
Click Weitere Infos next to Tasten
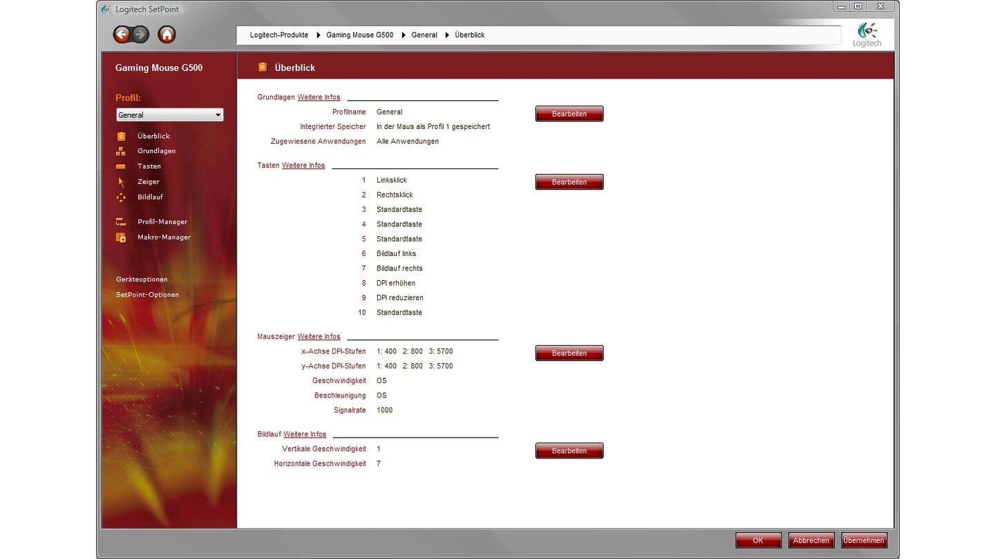pos(303,166)
